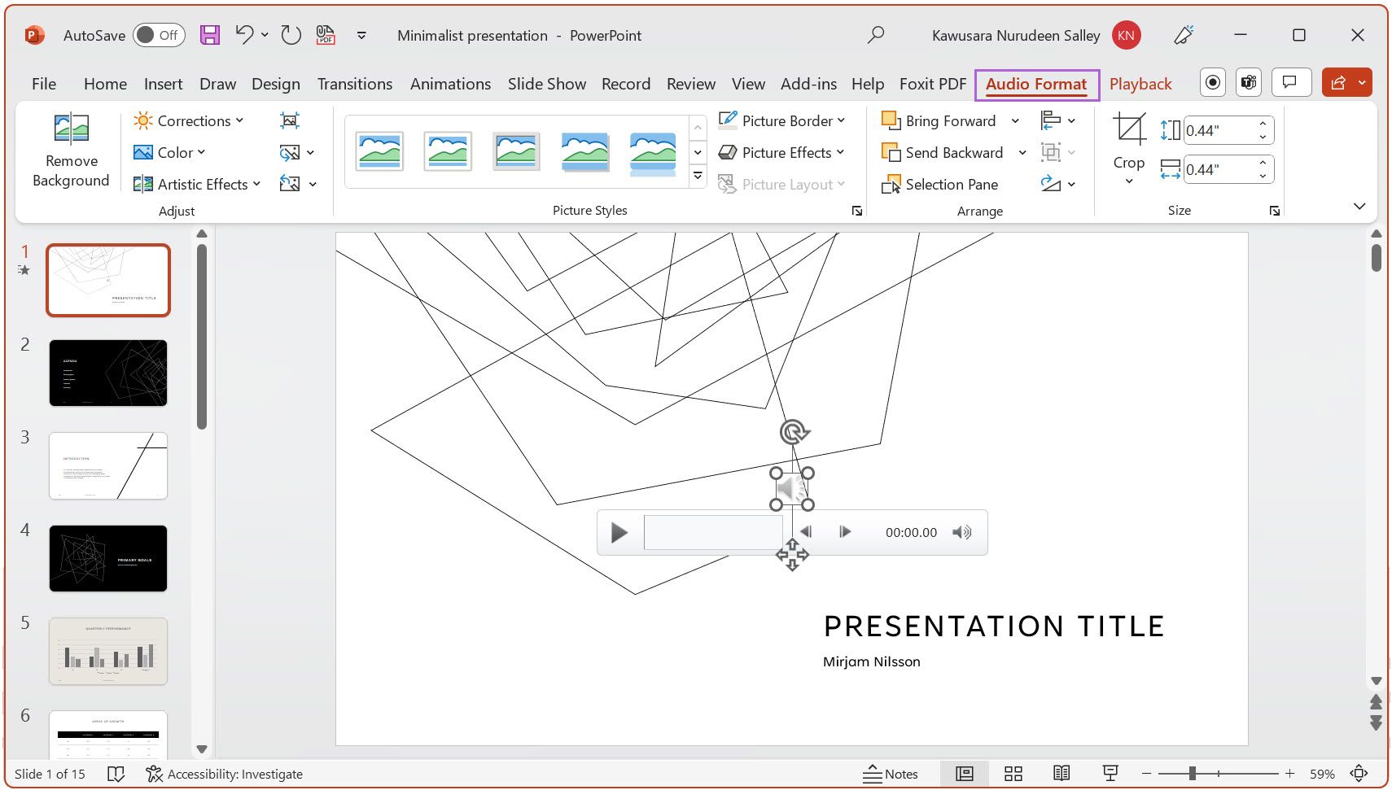Click the Remove Background button
Image resolution: width=1392 pixels, height=790 pixels.
[71, 151]
